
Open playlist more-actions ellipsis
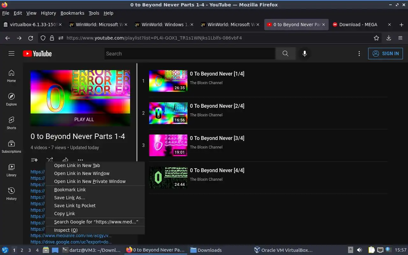(x=80, y=160)
